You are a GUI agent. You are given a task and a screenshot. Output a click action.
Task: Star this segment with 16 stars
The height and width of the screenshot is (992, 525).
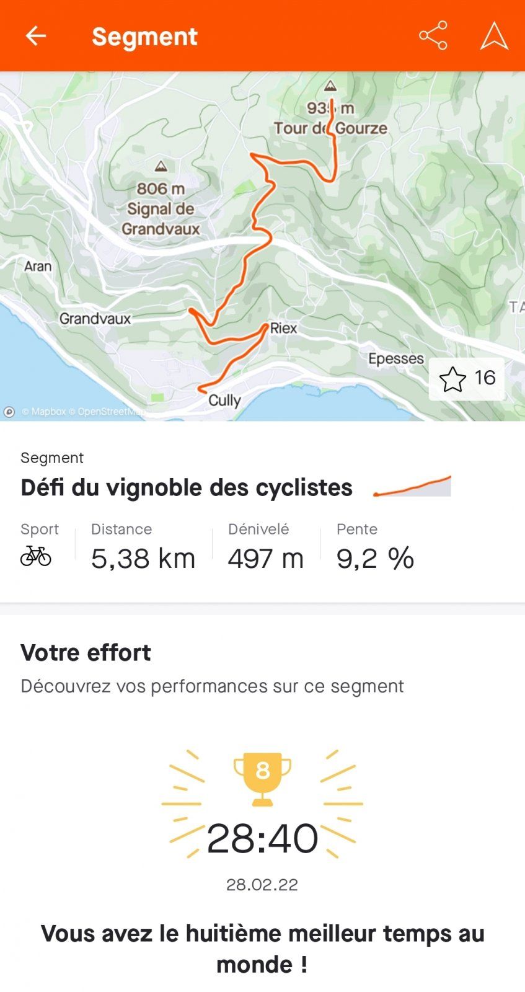point(466,378)
